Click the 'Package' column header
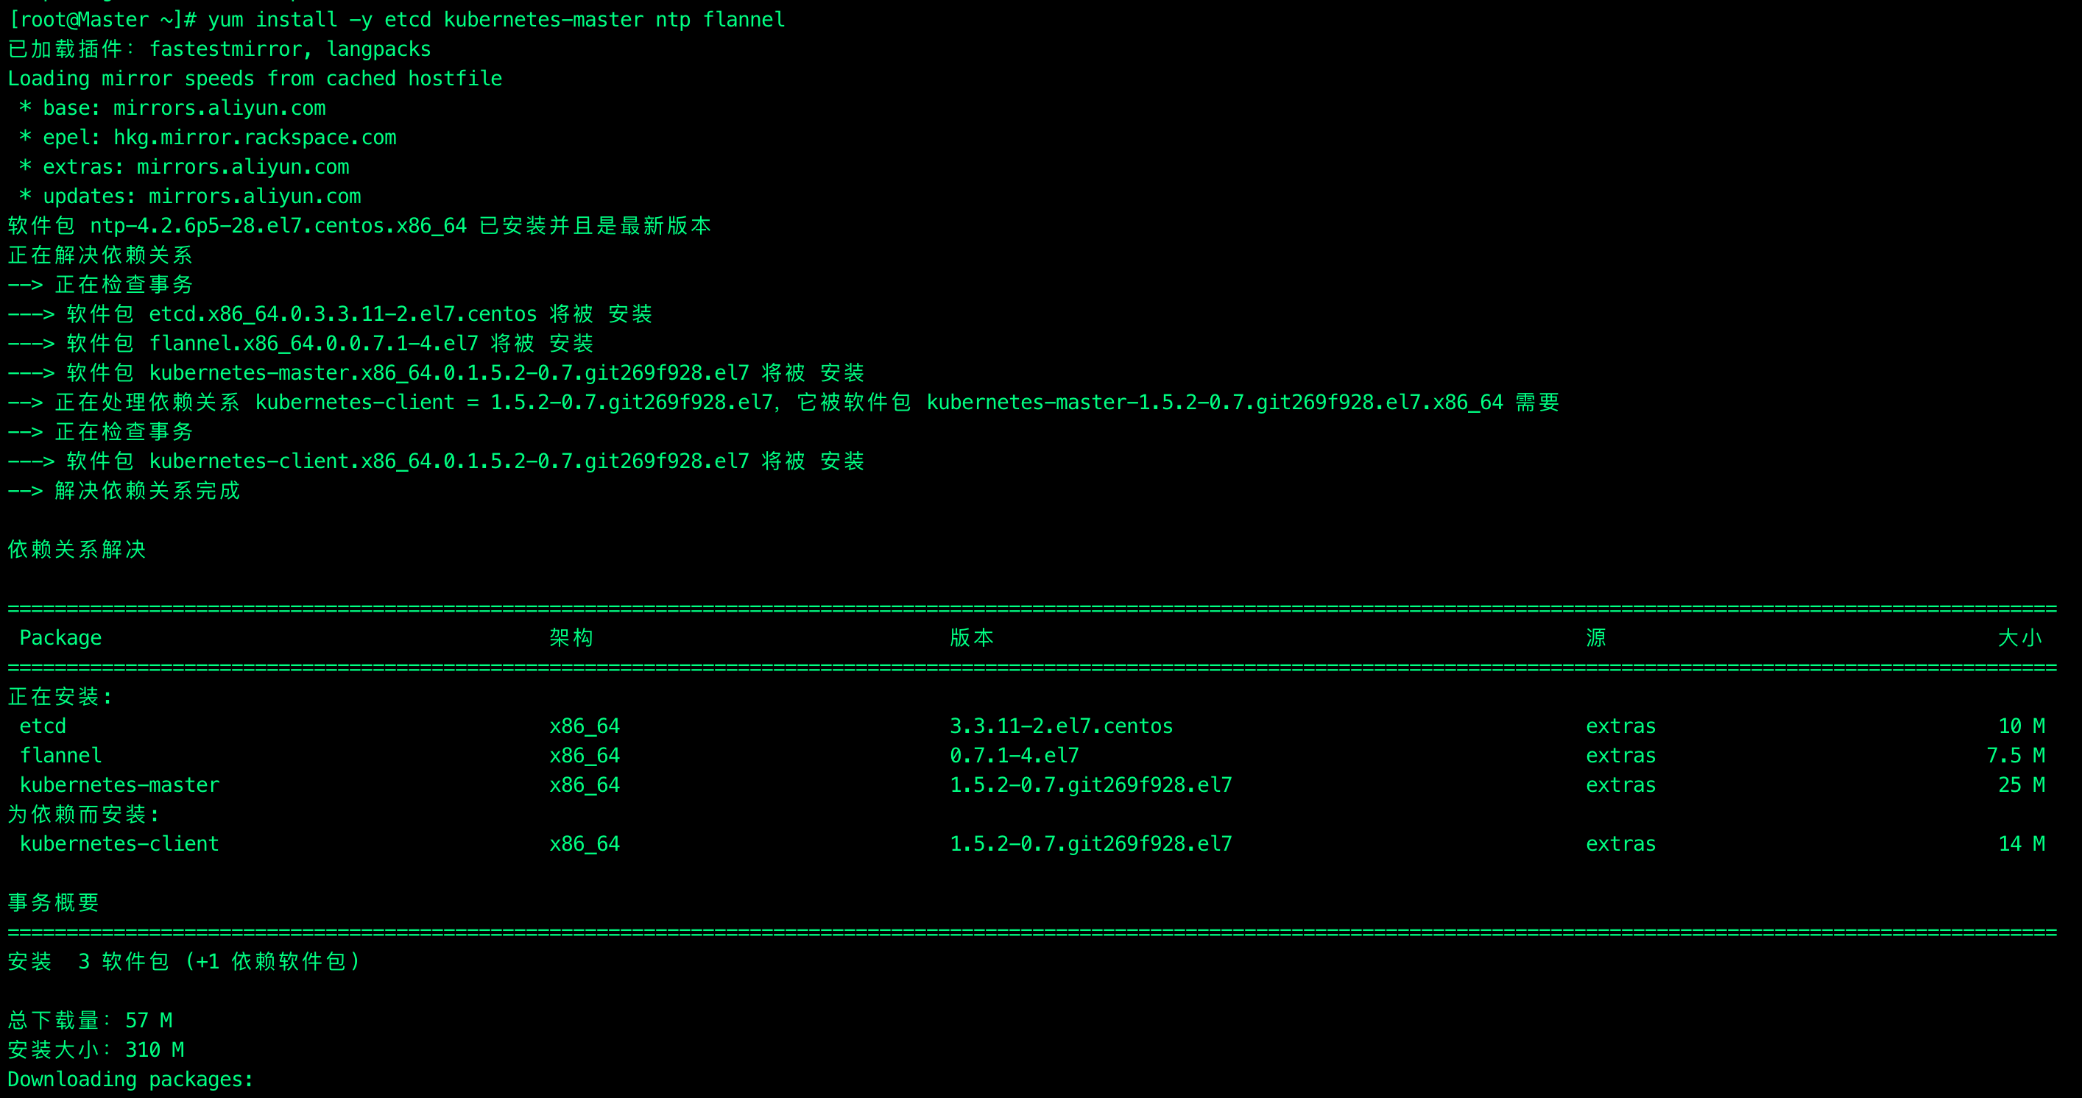Image resolution: width=2082 pixels, height=1098 pixels. coord(60,637)
